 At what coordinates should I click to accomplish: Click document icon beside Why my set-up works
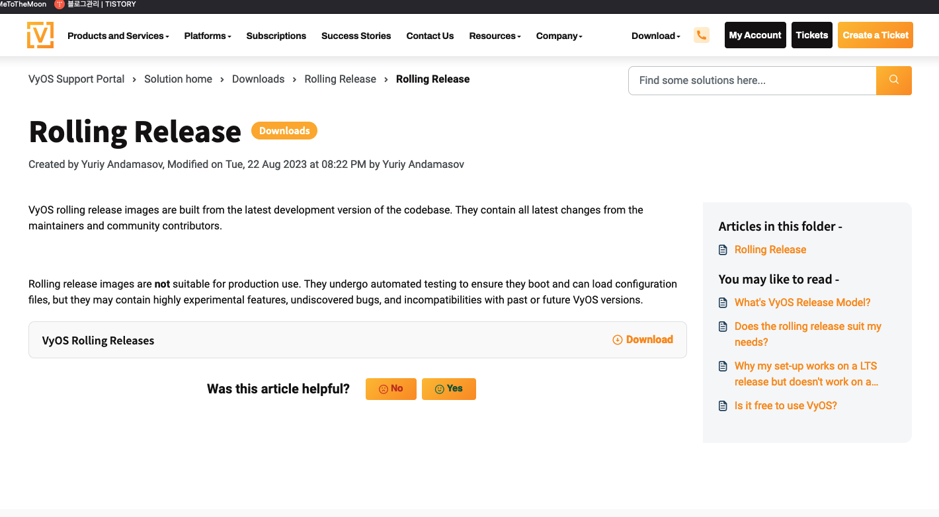[x=723, y=366]
